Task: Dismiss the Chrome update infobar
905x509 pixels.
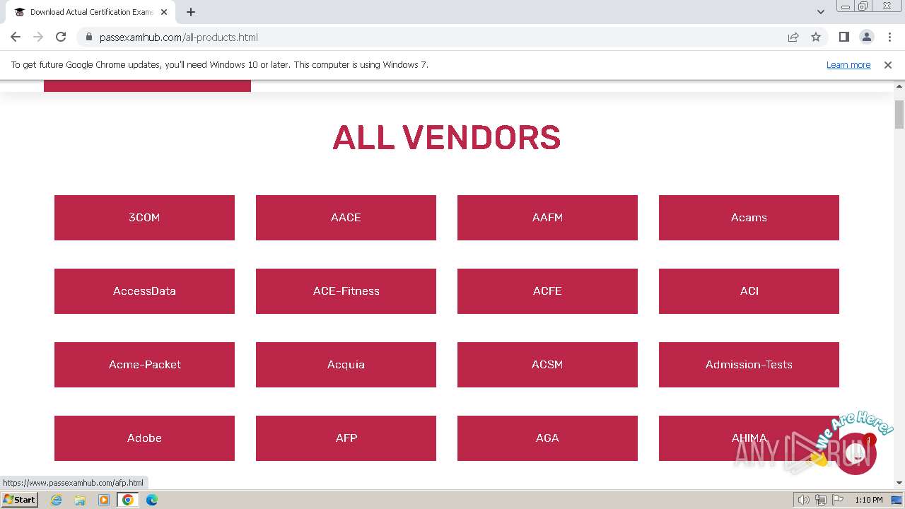Action: pyautogui.click(x=888, y=64)
